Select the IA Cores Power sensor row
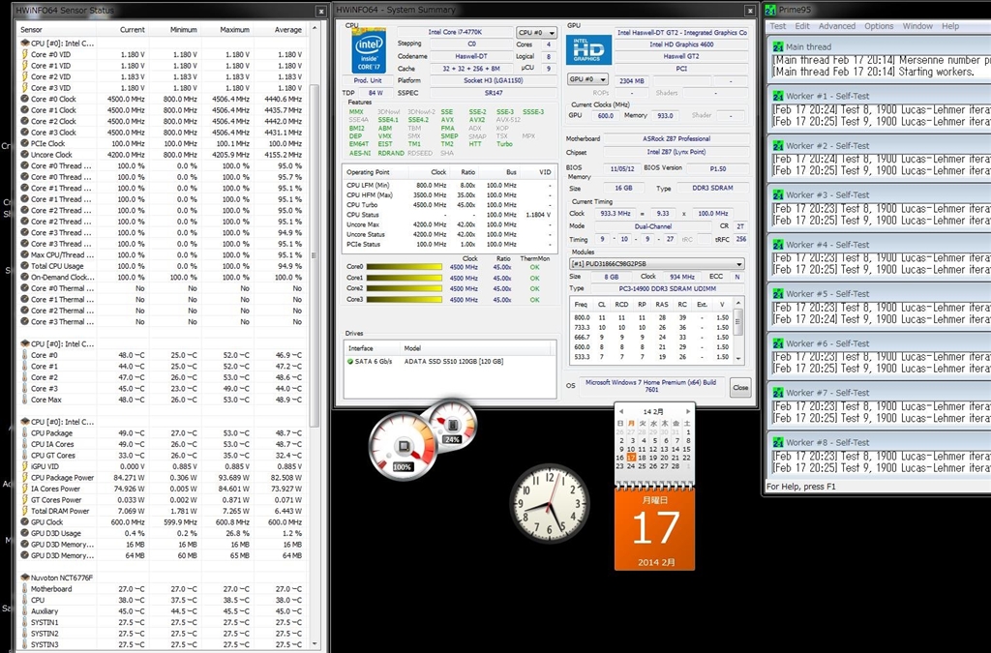 163,489
